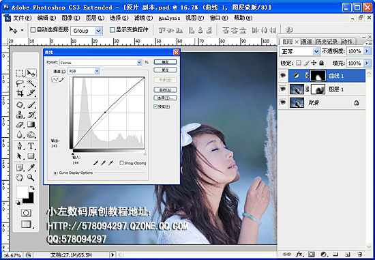Select the History Brush tool
This screenshot has width=375, height=260.
click(31, 115)
